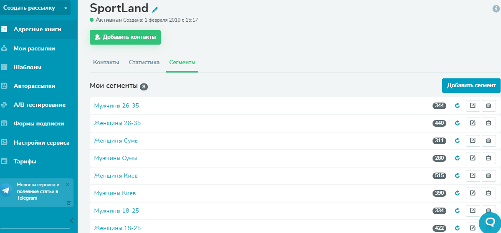The width and height of the screenshot is (501, 233).
Task: Expand the Создать рассылку dropdown arrow
Action: [66, 8]
